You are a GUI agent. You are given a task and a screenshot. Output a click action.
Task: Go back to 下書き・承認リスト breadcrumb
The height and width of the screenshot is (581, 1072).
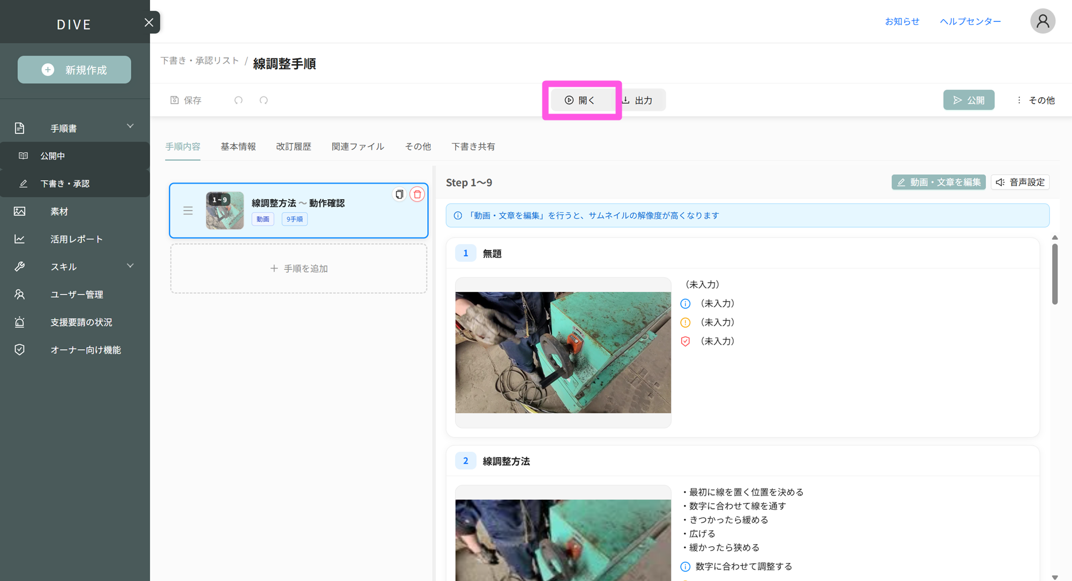[199, 61]
